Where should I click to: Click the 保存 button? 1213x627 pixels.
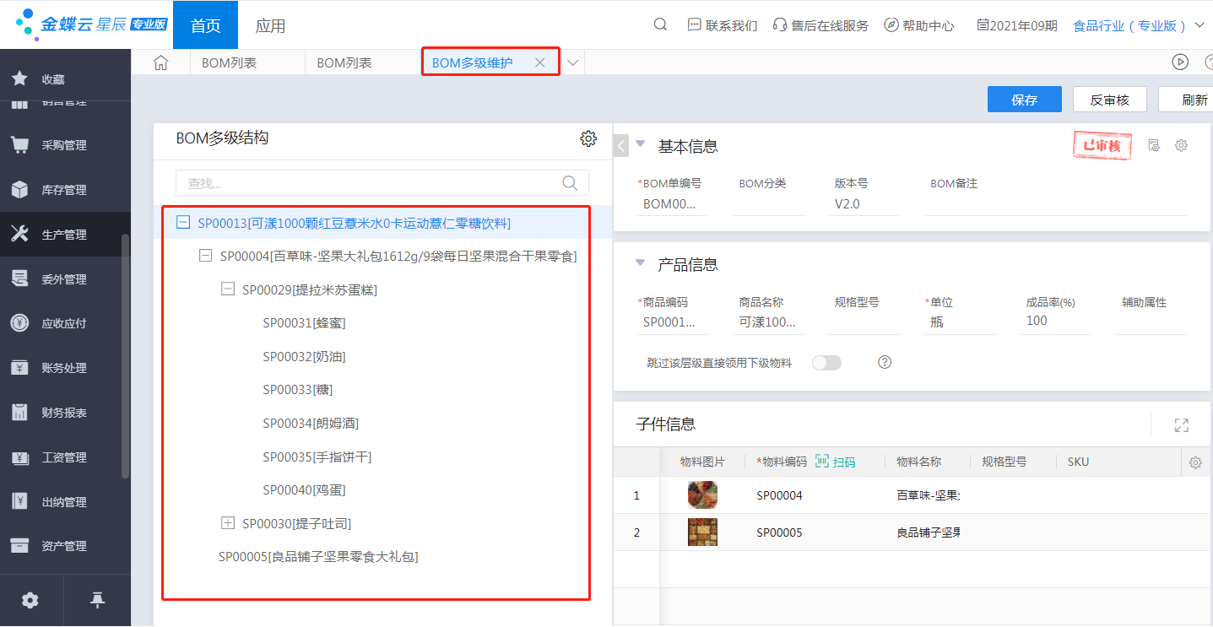pyautogui.click(x=1024, y=99)
